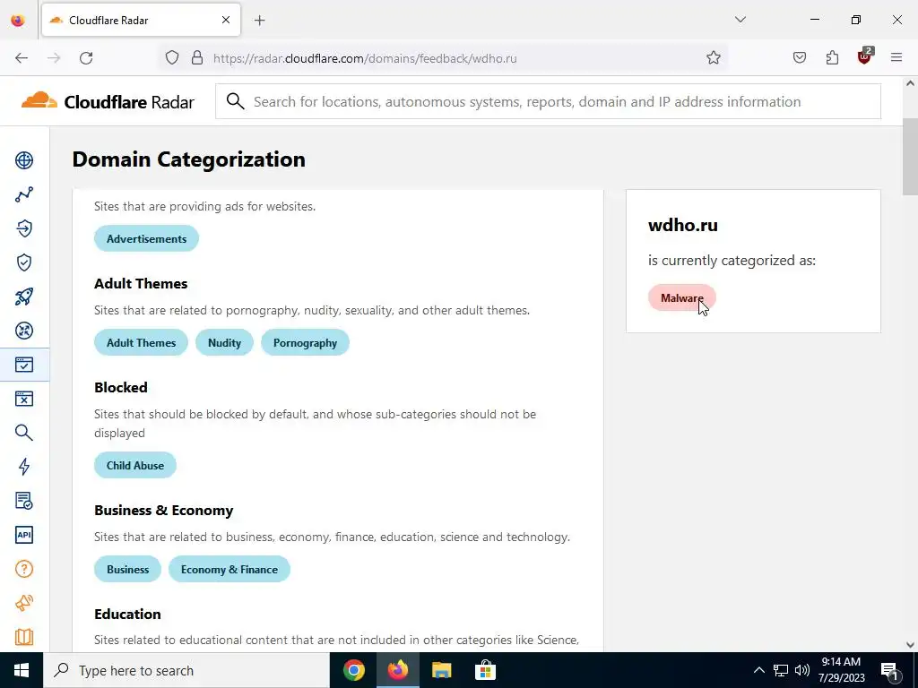Open Firefox tracking protection shield icon

tap(171, 58)
